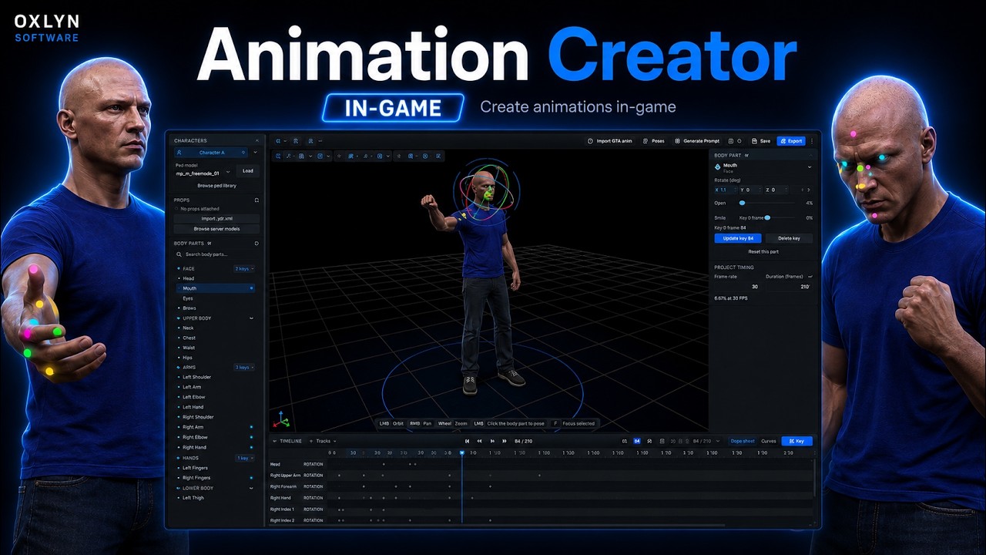Switch timeline to Curves view

(x=769, y=441)
